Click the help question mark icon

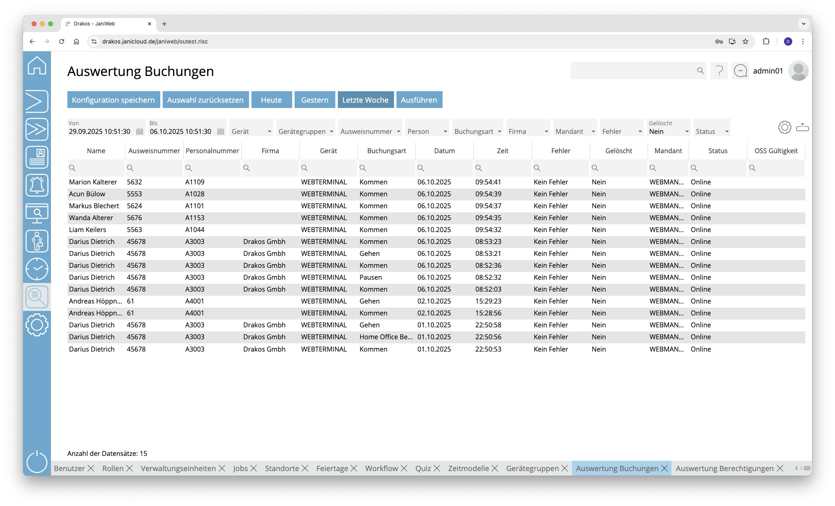(719, 71)
